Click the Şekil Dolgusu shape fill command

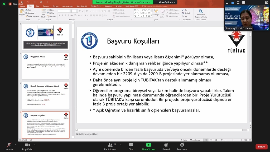[173, 10]
